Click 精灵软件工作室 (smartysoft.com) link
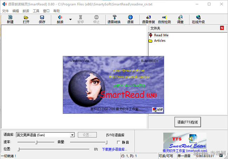 pyautogui.click(x=185, y=151)
